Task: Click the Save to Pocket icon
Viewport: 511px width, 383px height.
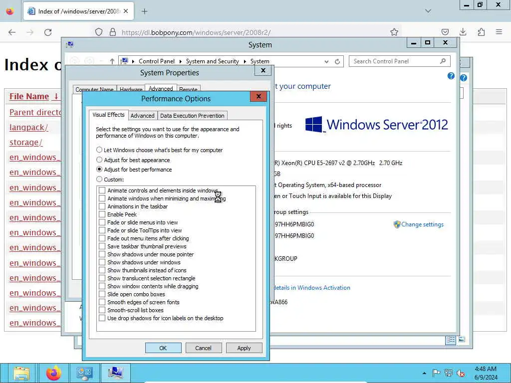Action: pos(445,32)
